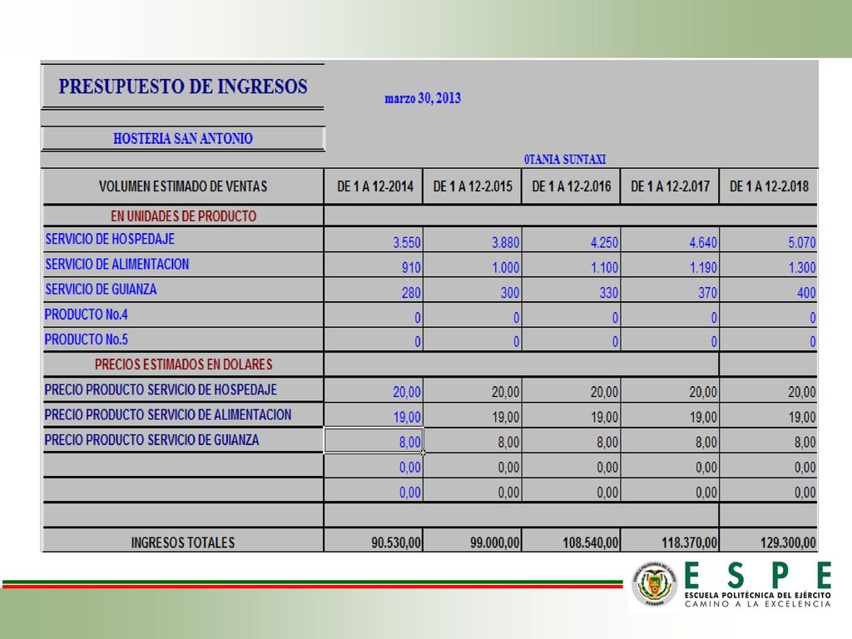
Task: Click hospedaje value 3.880
Action: pos(506,242)
